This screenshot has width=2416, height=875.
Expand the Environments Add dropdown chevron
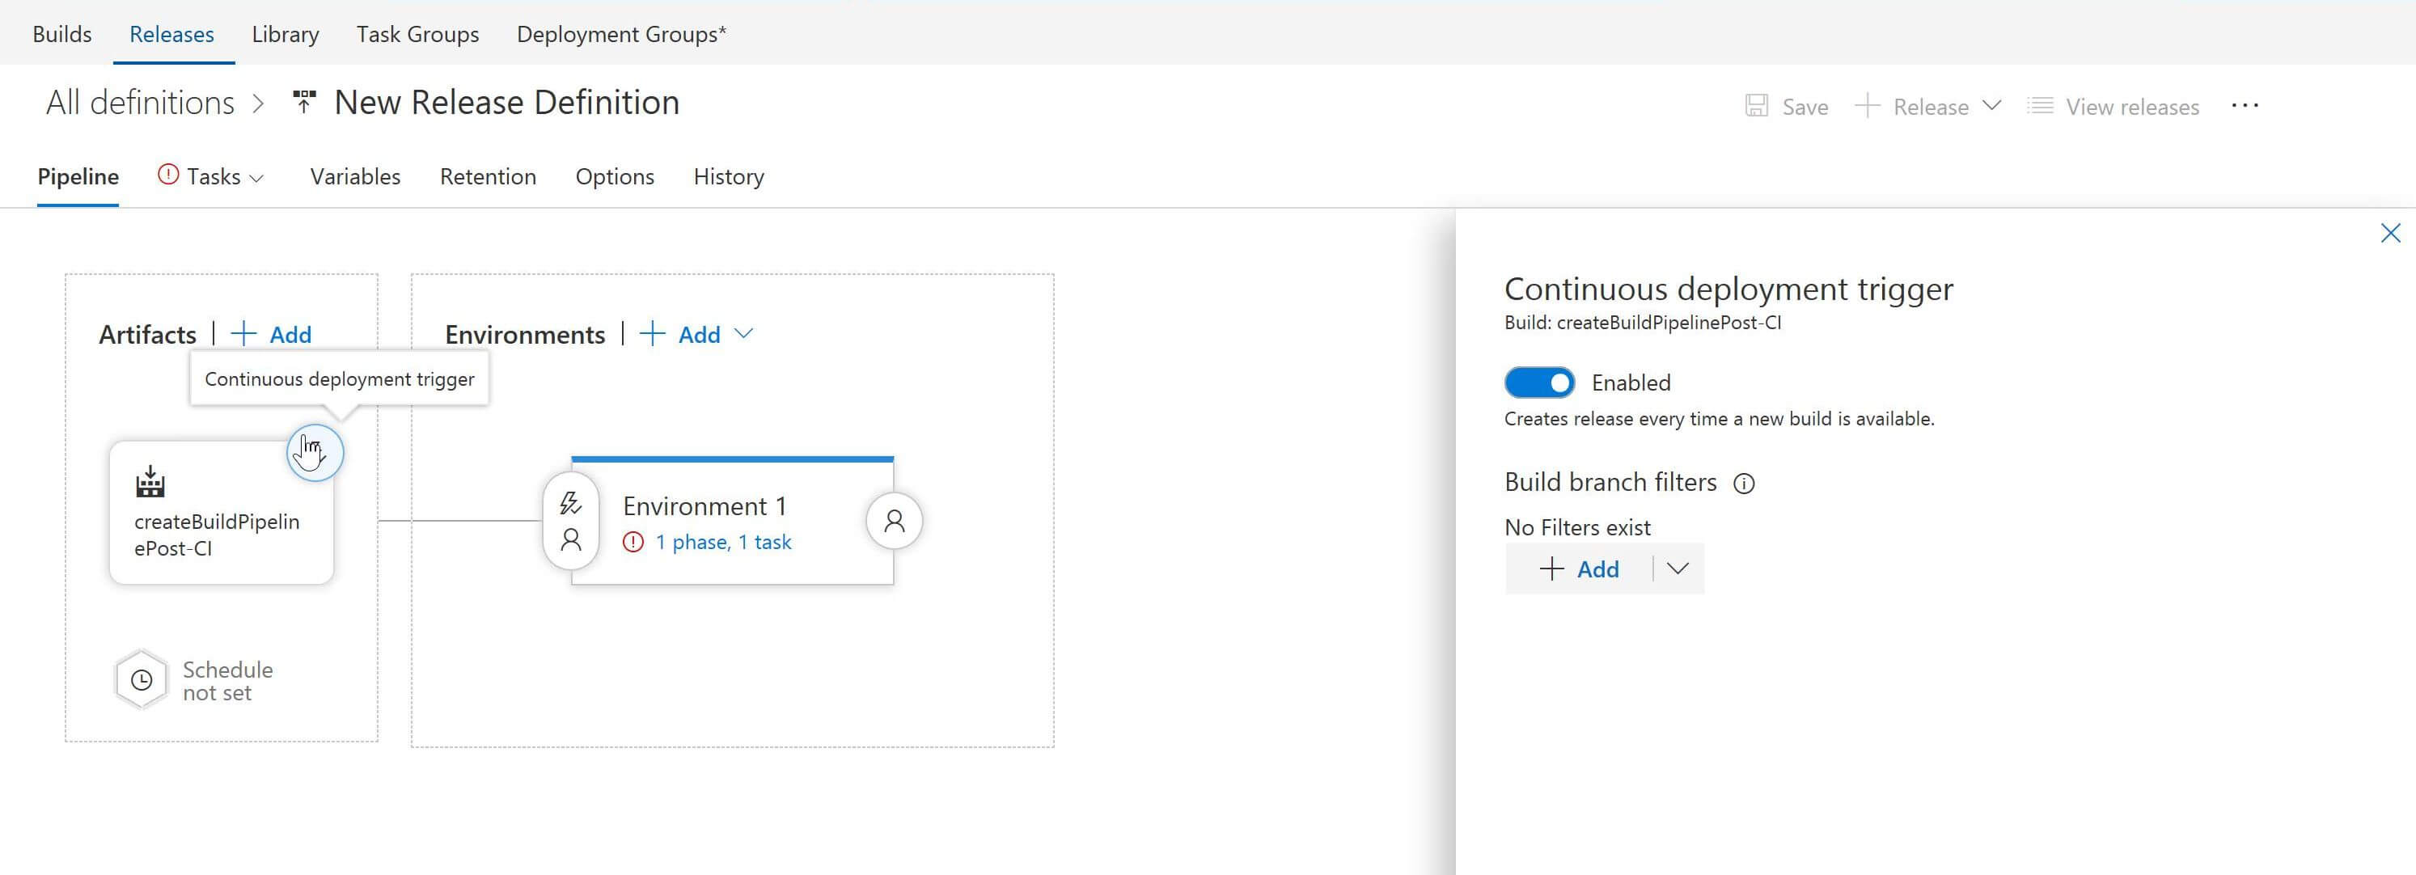(x=744, y=334)
